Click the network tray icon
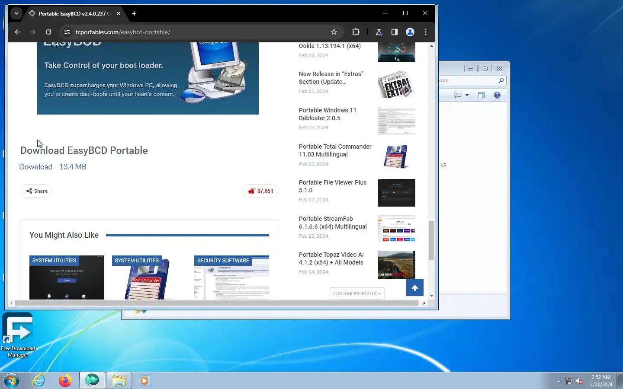 (x=569, y=381)
